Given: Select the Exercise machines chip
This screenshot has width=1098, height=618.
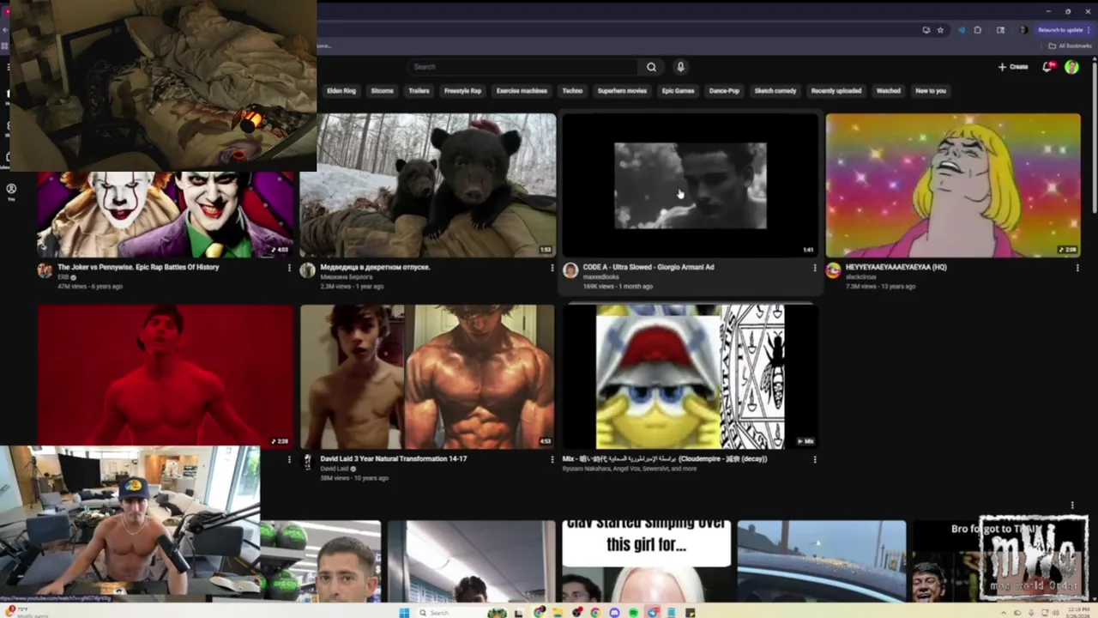Looking at the screenshot, I should 522,91.
